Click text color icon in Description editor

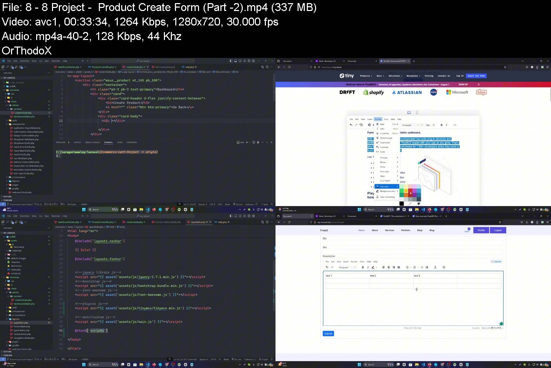373,267
